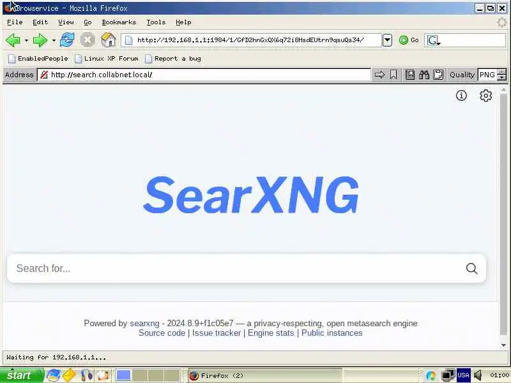The height and width of the screenshot is (383, 511).
Task: Open the View menu
Action: click(x=66, y=22)
